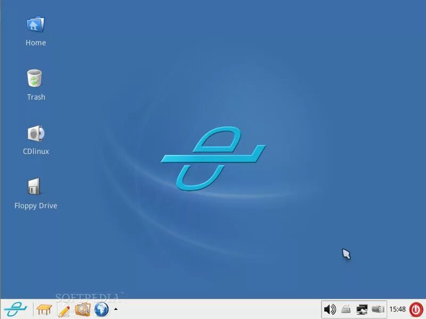Viewport: 426px width, 319px height.
Task: Open the network connection tray icon
Action: [362, 309]
